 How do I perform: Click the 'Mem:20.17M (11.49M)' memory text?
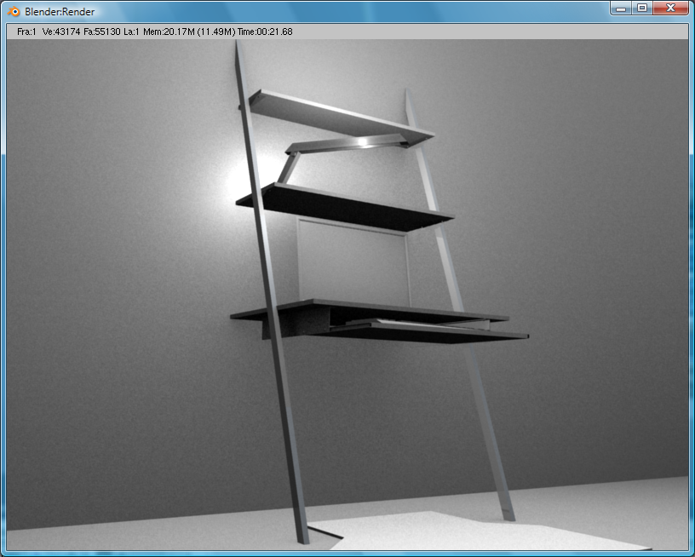(x=189, y=32)
